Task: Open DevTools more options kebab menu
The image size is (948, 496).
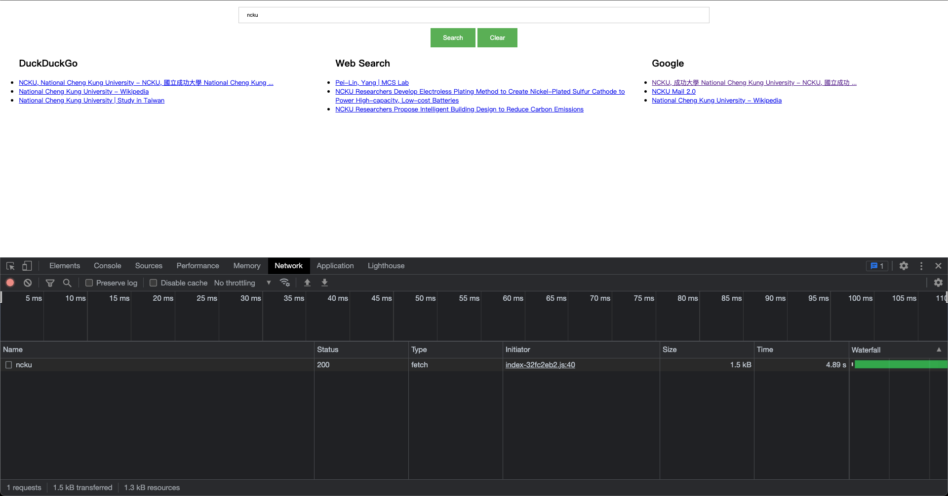Action: [921, 266]
